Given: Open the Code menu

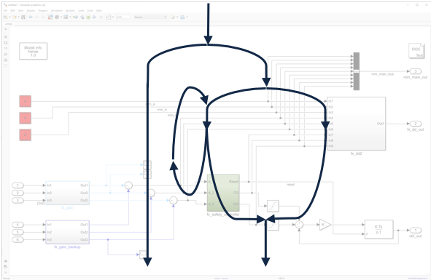Looking at the screenshot, I should pyautogui.click(x=81, y=11).
